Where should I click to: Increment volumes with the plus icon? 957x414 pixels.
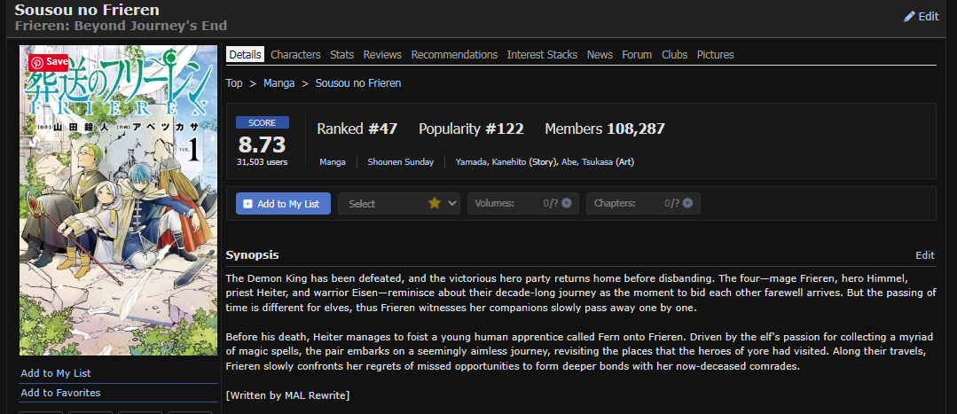pos(567,204)
